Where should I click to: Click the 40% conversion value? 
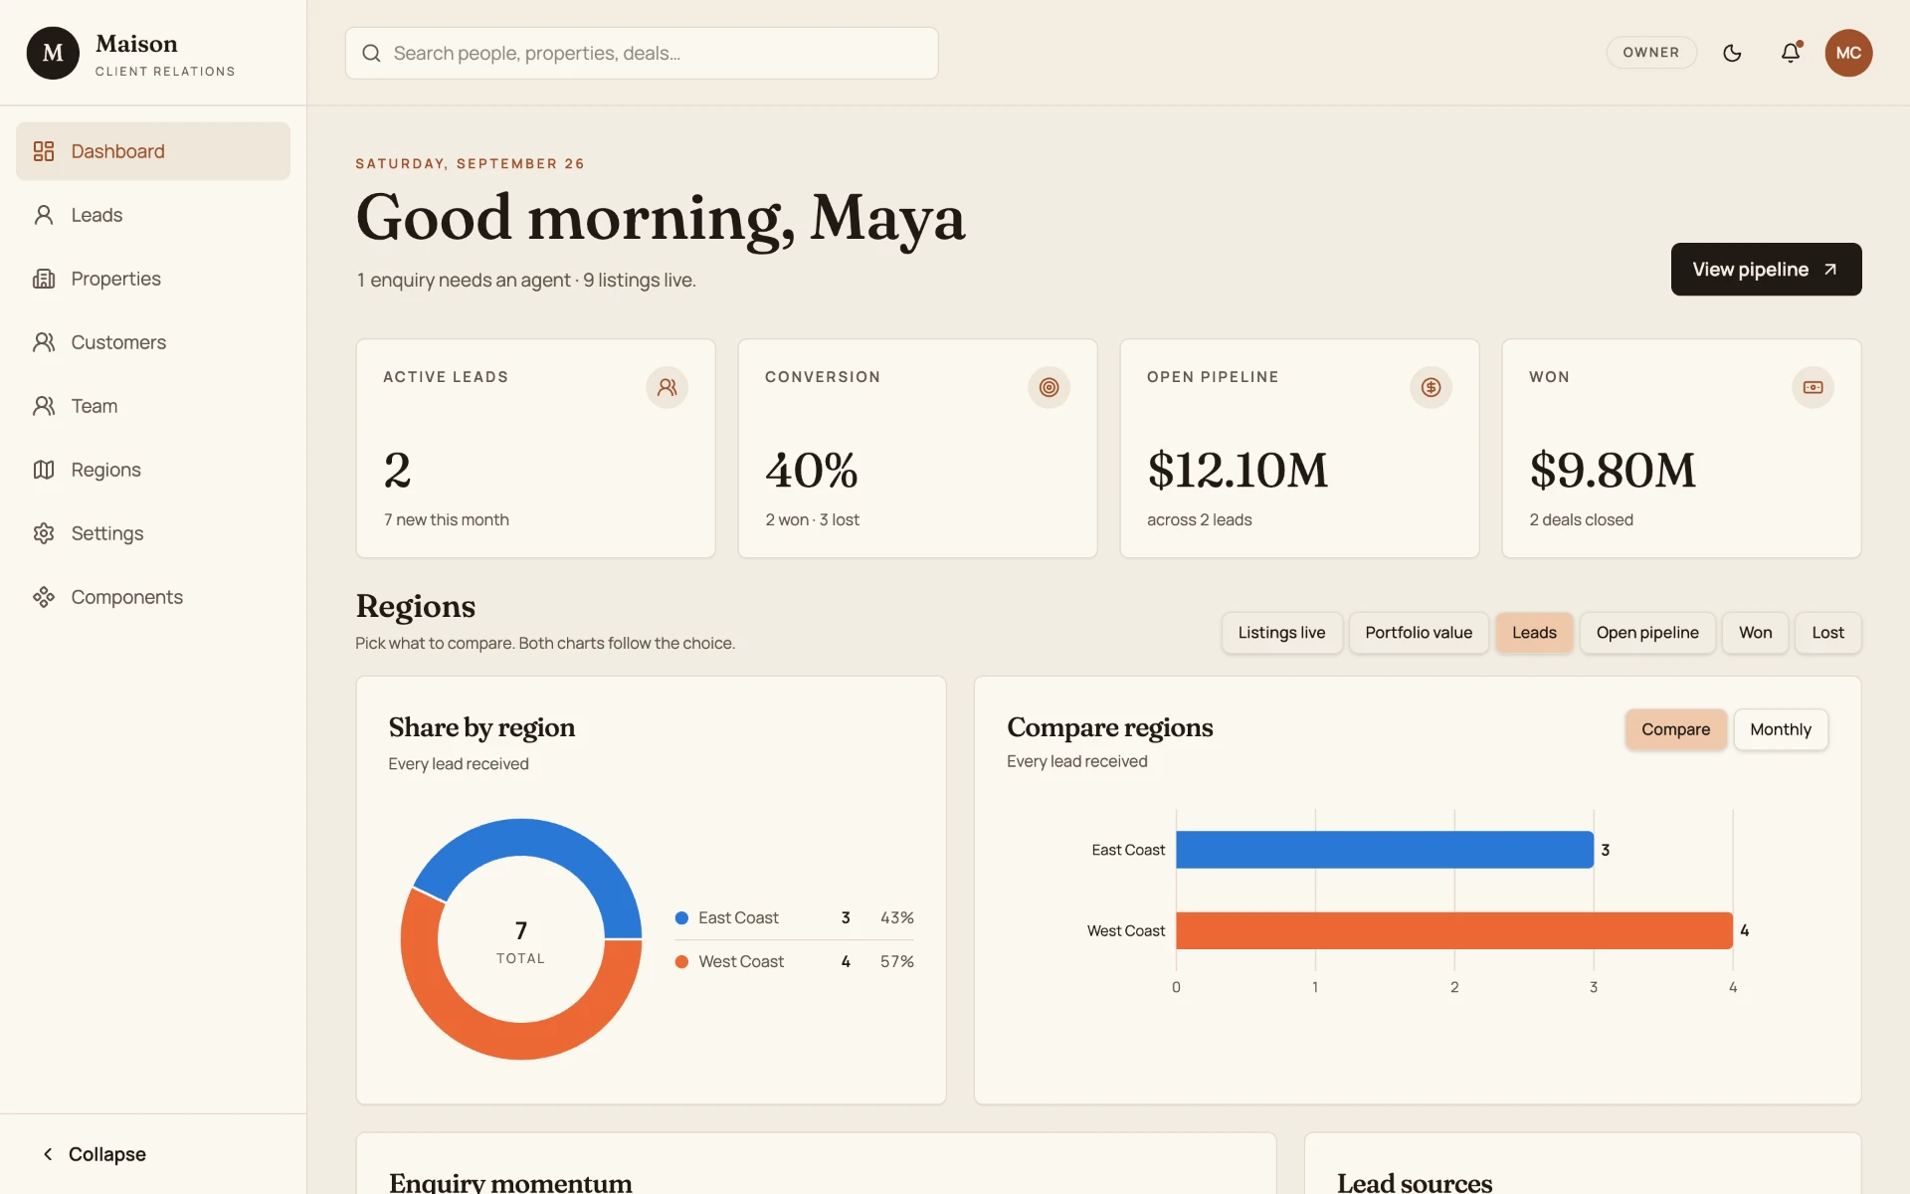tap(812, 470)
